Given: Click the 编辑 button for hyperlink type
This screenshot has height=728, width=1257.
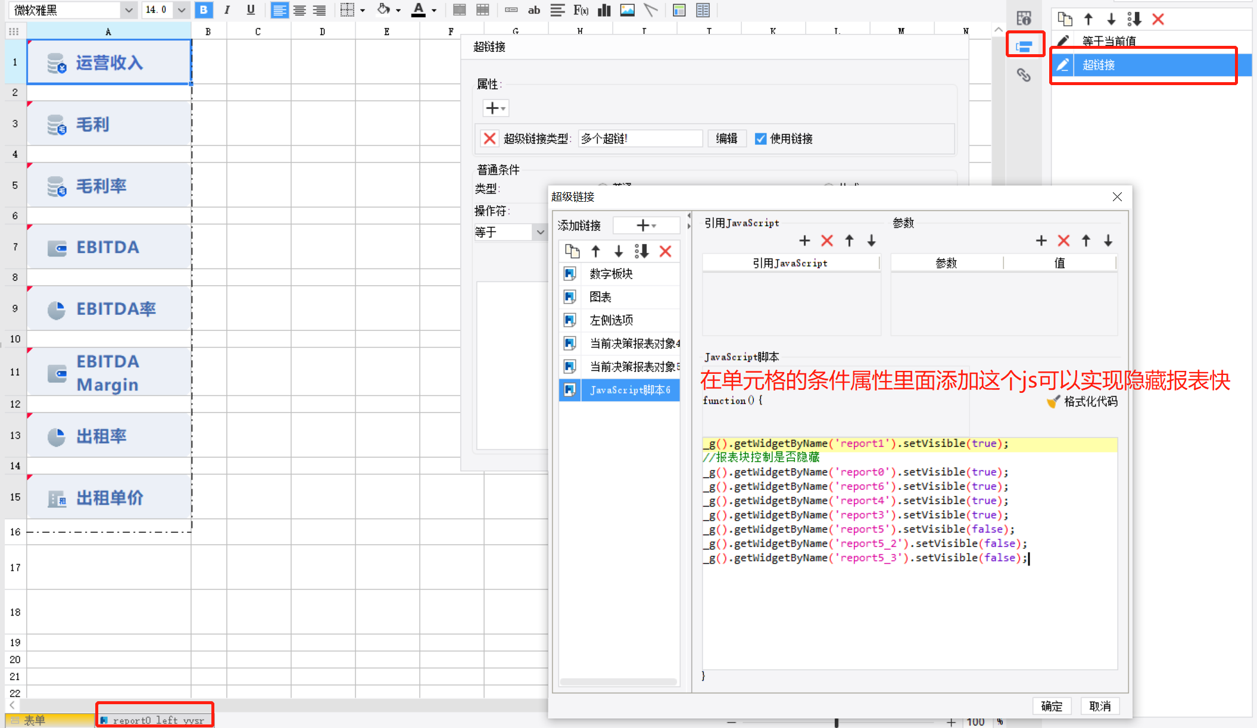Looking at the screenshot, I should (x=726, y=139).
